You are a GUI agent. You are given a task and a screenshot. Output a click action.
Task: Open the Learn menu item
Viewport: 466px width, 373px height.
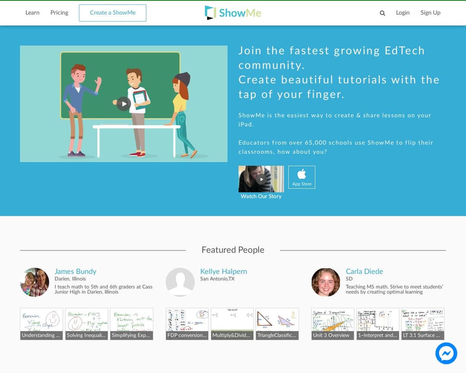coord(32,13)
